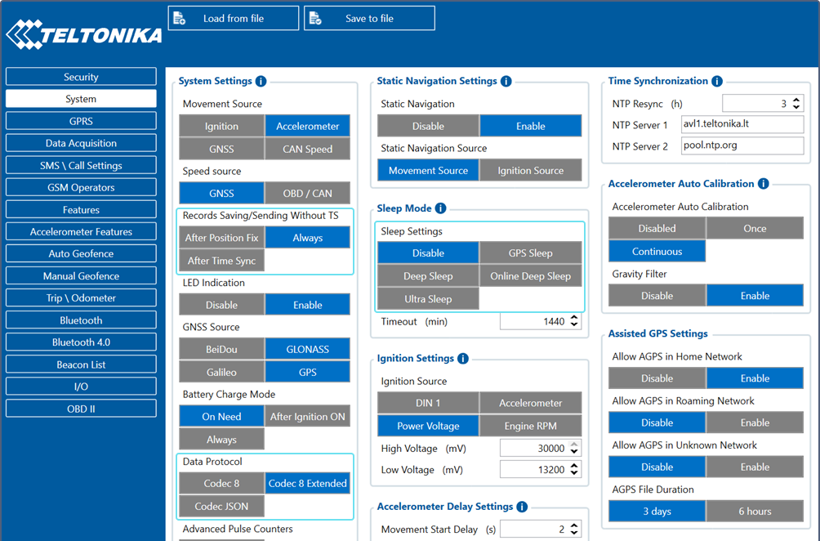Choose After Ignition ON charge mode
Screen dimensions: 820x541
pyautogui.click(x=307, y=417)
